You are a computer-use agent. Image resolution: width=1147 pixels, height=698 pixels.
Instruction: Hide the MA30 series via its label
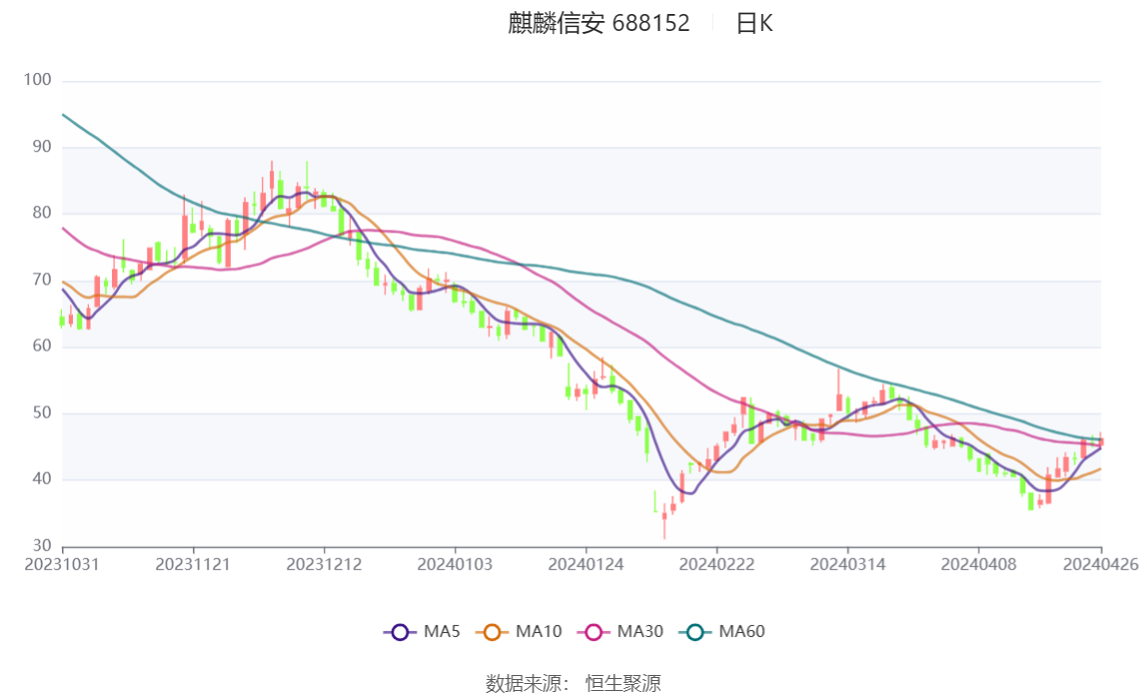(x=640, y=631)
